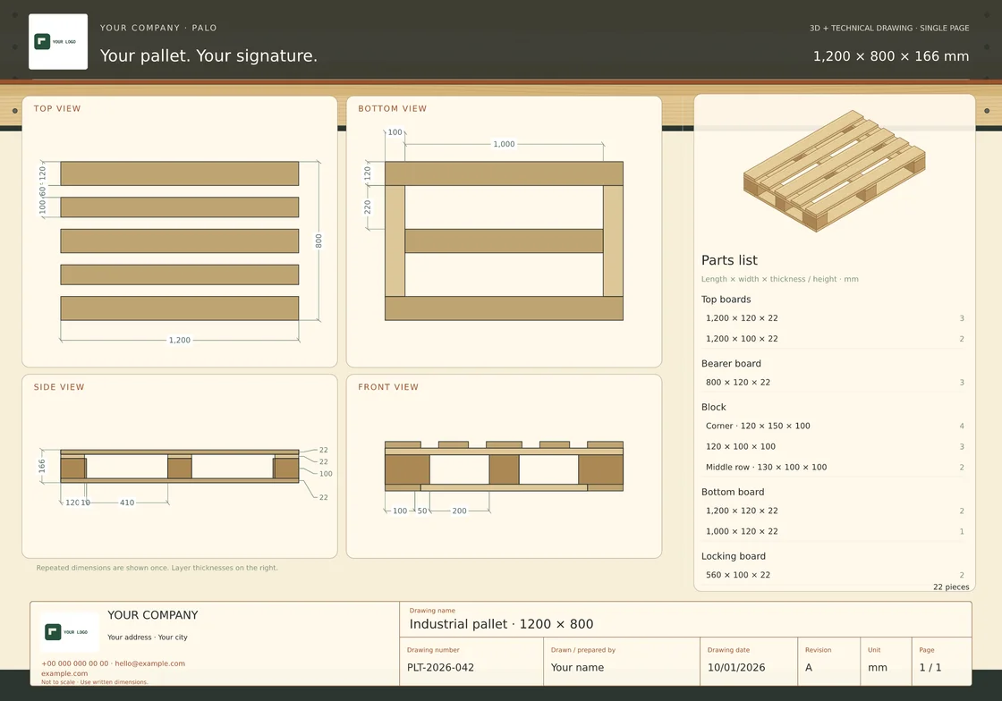The height and width of the screenshot is (701, 1002).
Task: Select the '1,200 × 120 × 22' bottom board row
Action: tap(834, 511)
